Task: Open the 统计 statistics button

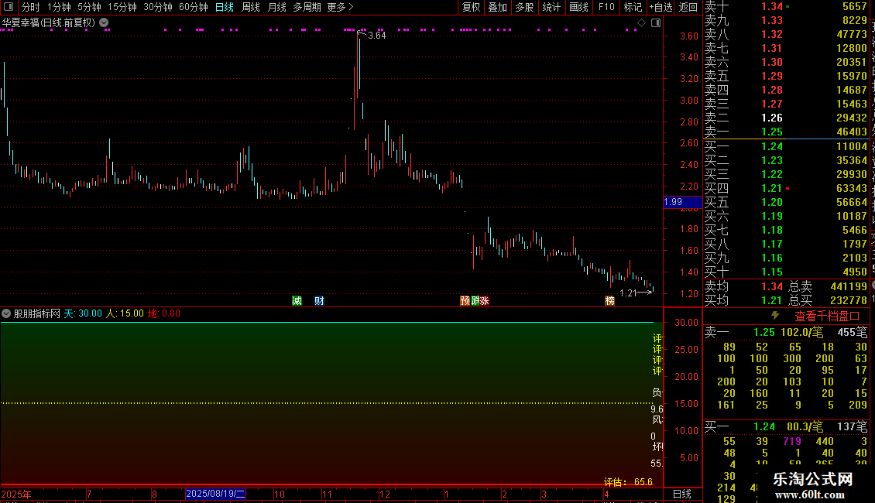Action: tap(551, 7)
